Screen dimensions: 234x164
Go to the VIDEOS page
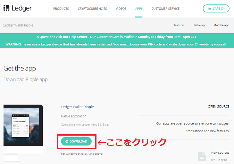121,9
